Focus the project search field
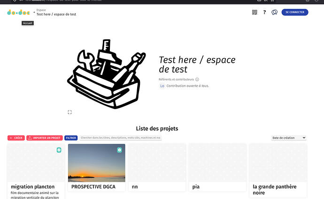Image resolution: width=324 pixels, height=199 pixels. click(x=121, y=138)
